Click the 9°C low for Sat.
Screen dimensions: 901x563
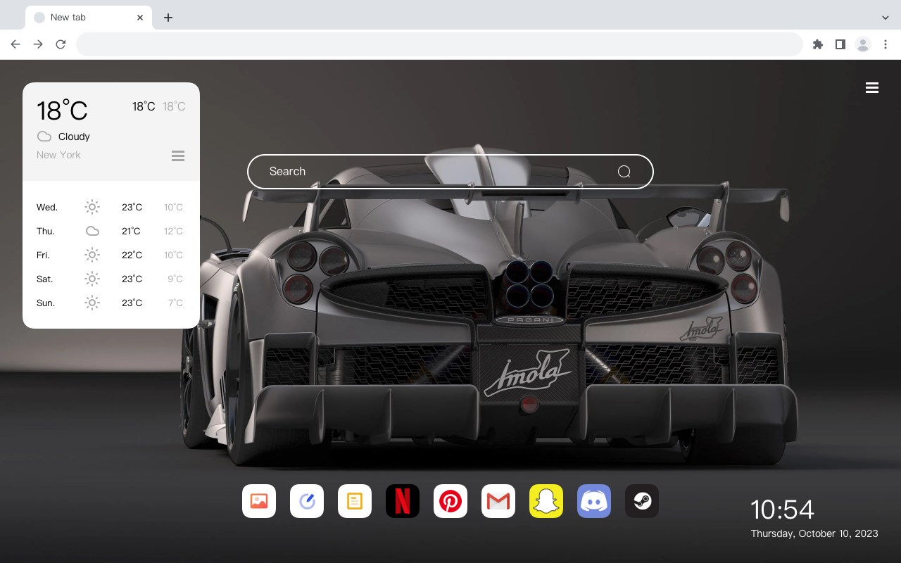175,279
